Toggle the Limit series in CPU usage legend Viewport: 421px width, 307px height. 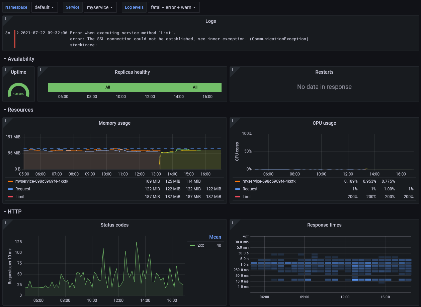247,197
